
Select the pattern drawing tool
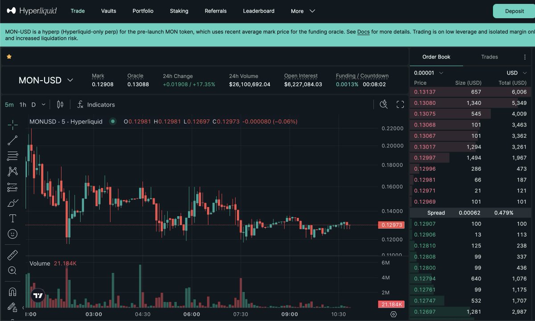click(12, 171)
